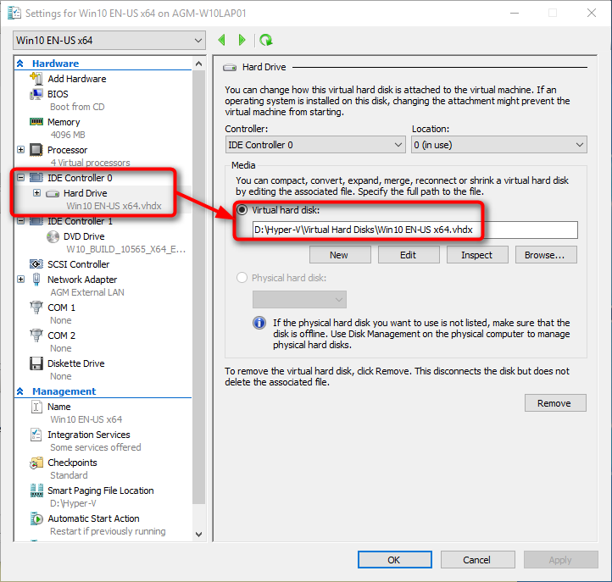The image size is (612, 582).
Task: Select the Virtual hard disk radio button
Action: coord(242,210)
